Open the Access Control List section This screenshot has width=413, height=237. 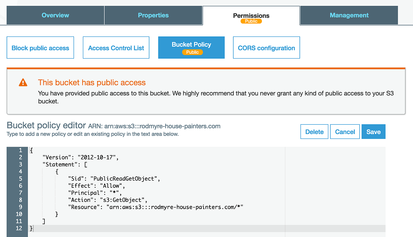[x=116, y=48]
